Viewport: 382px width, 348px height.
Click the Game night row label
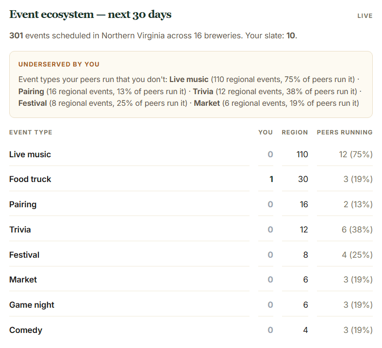point(32,305)
